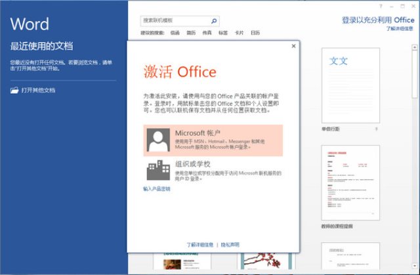Minimize the Word window
Screen dimensions: 420x275
pyautogui.click(x=392, y=6)
